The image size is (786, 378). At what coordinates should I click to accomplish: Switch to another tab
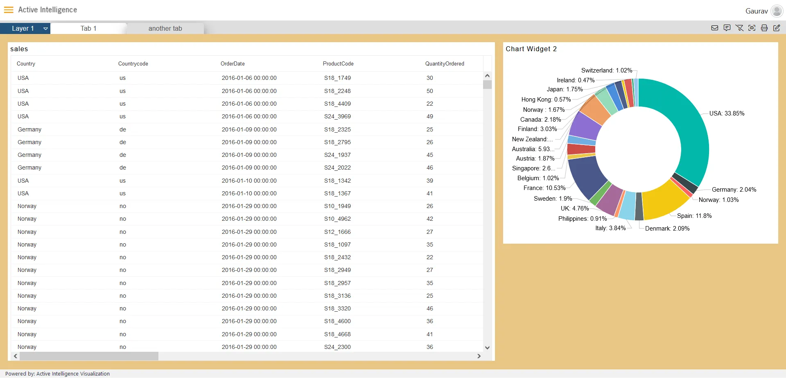tap(165, 28)
